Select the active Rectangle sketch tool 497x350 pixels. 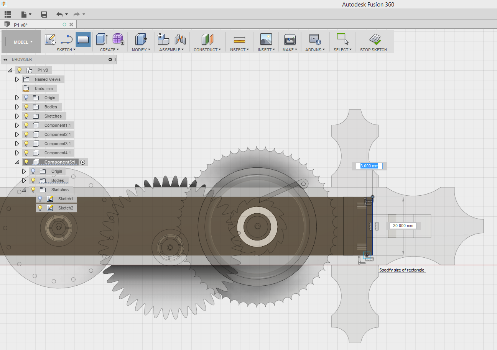pos(83,39)
